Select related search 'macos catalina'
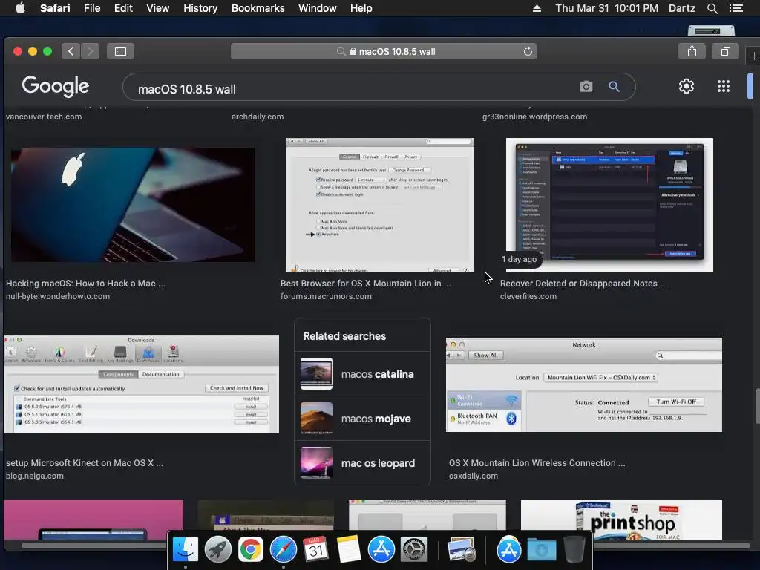760x570 pixels. [362, 374]
